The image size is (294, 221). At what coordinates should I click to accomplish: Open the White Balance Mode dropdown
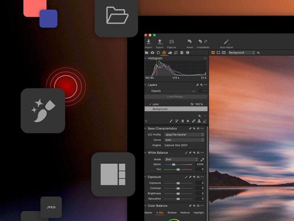coord(181,159)
